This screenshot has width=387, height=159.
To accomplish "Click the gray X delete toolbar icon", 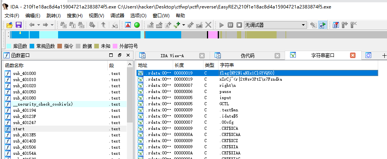I will click(x=208, y=25).
